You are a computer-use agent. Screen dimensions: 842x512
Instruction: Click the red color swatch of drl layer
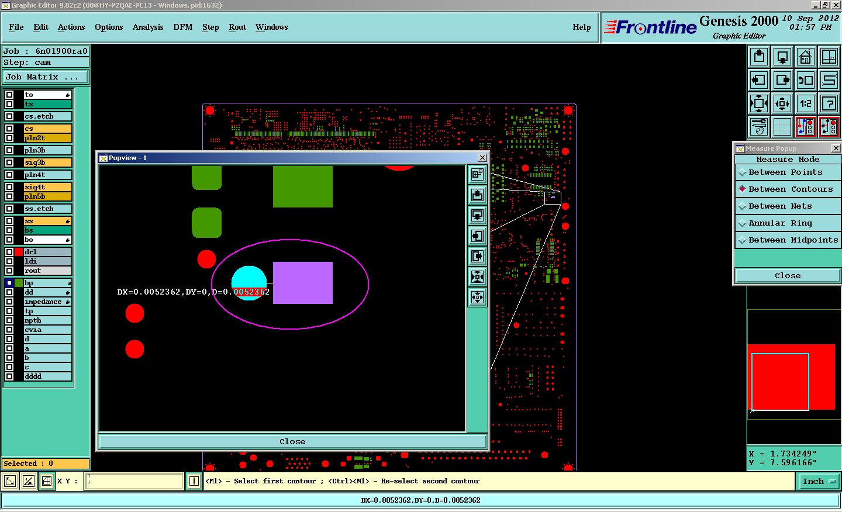point(19,252)
